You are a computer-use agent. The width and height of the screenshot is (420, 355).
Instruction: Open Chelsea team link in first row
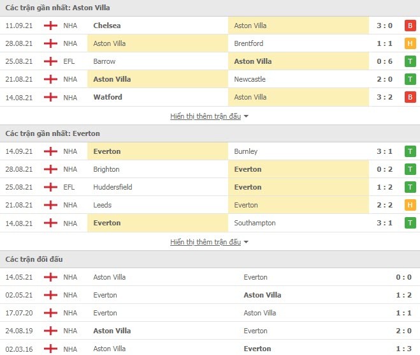pos(108,26)
